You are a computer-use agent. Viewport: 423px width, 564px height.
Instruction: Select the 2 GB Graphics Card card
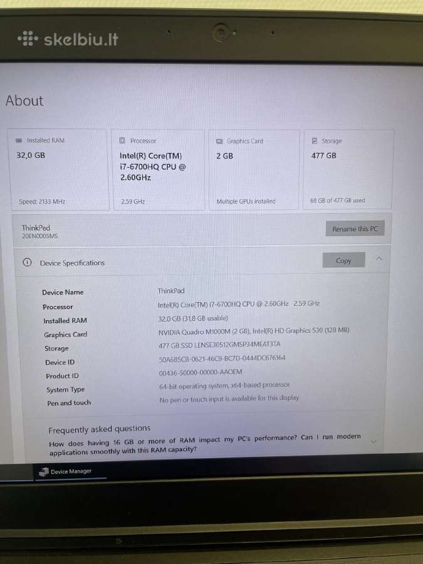point(254,170)
